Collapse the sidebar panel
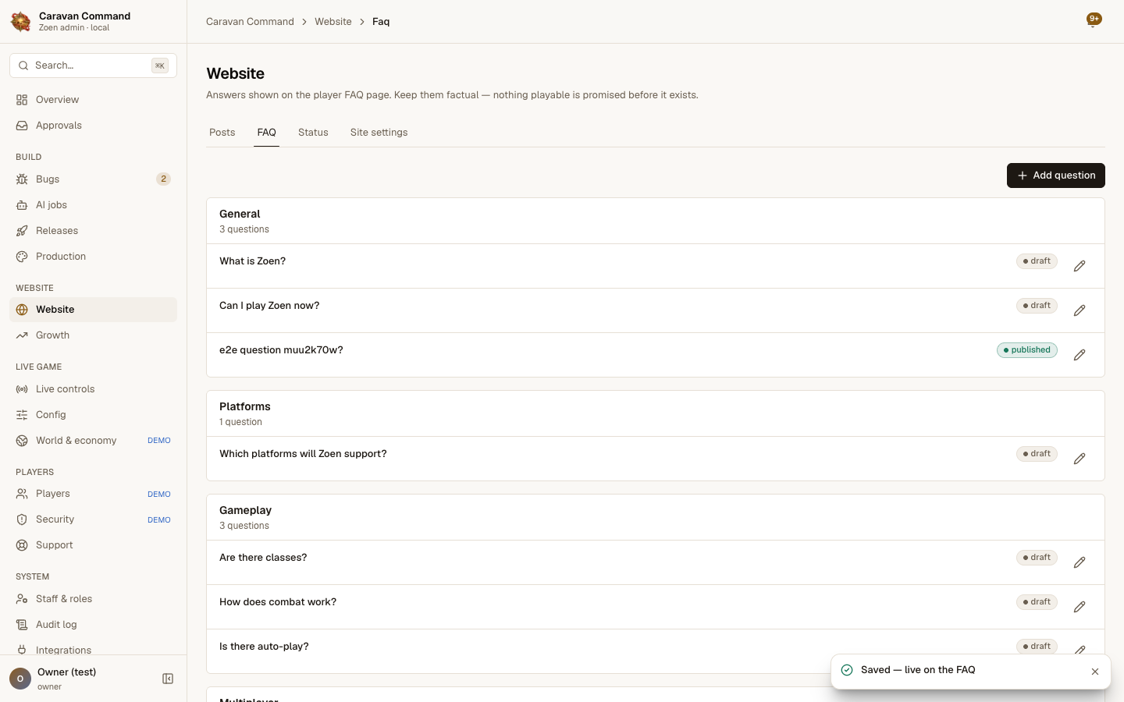The height and width of the screenshot is (702, 1124). (x=168, y=679)
